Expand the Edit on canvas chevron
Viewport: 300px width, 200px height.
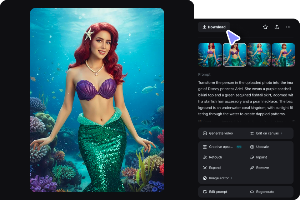(281, 133)
